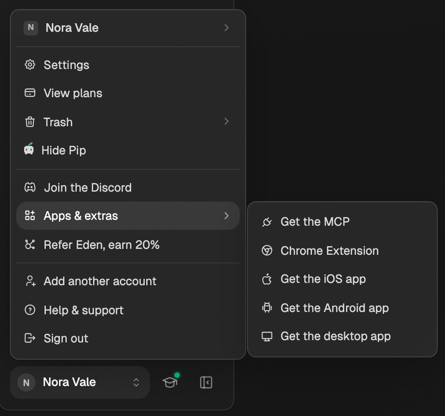The width and height of the screenshot is (445, 416).
Task: Open Join the Discord link
Action: click(128, 188)
